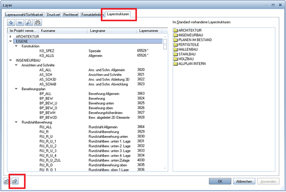Confirm the dialog with OK
Screen dimensions: 286x192
[220, 181]
